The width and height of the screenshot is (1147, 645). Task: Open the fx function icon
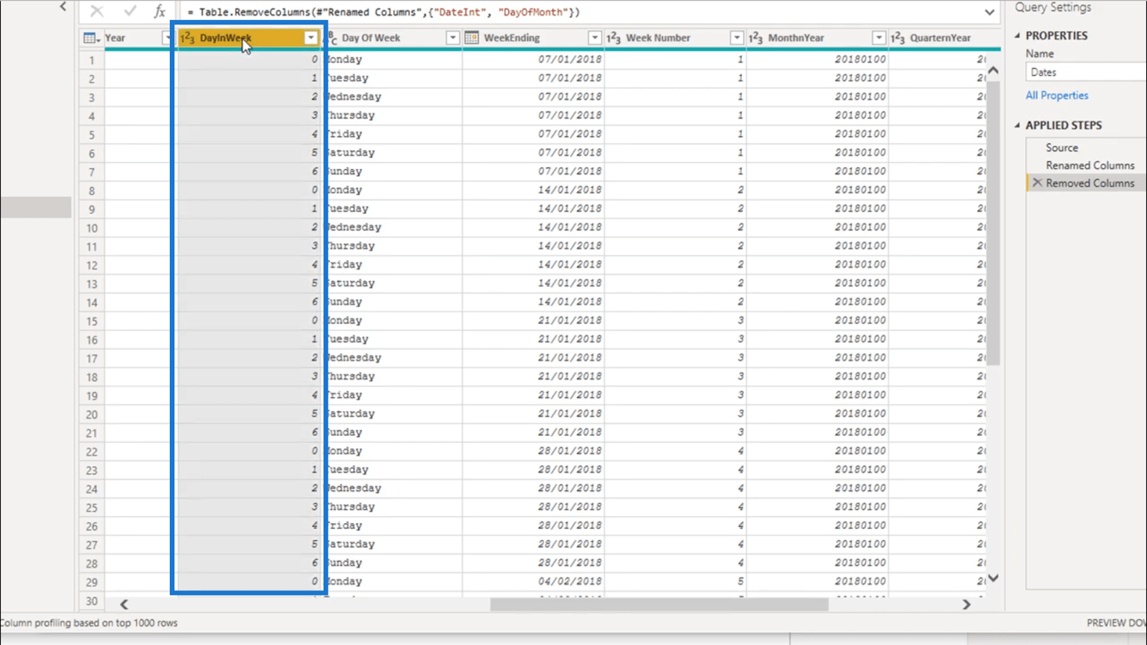[160, 11]
